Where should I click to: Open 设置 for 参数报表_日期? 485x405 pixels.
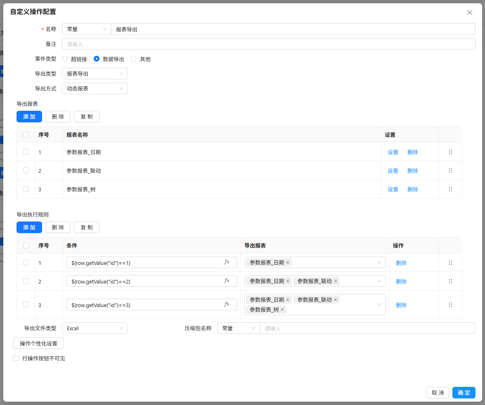[393, 152]
